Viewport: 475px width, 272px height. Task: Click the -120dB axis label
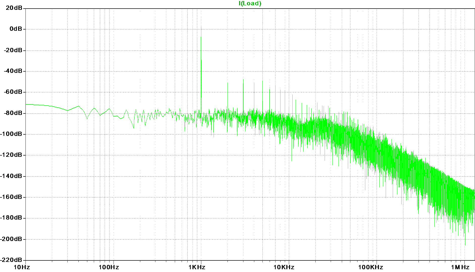click(x=11, y=155)
